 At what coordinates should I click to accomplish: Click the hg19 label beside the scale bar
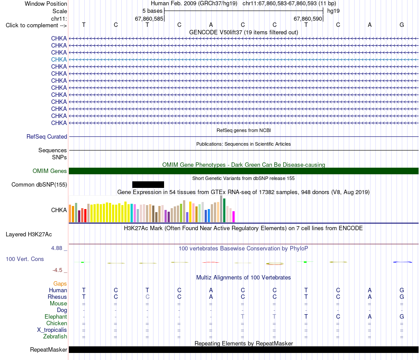[x=333, y=11]
